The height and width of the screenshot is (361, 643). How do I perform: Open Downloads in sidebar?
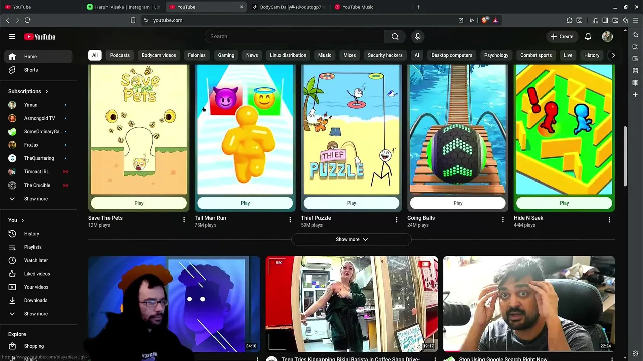pos(39,300)
